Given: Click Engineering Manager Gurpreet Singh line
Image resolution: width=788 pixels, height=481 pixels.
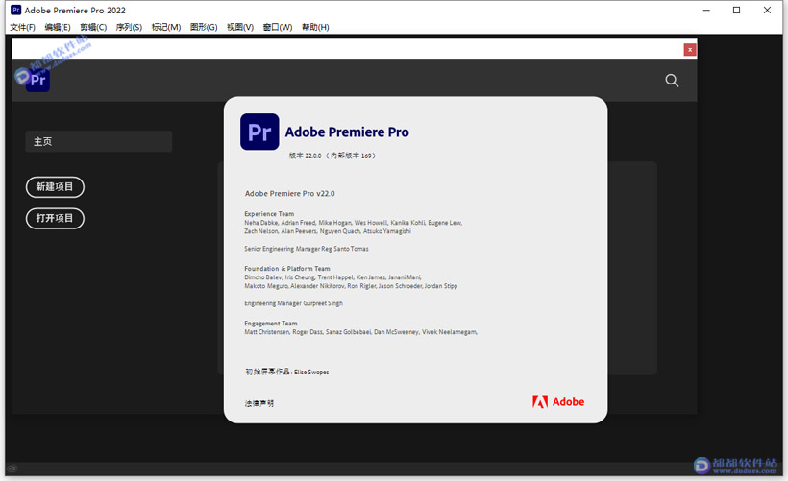Looking at the screenshot, I should (293, 303).
